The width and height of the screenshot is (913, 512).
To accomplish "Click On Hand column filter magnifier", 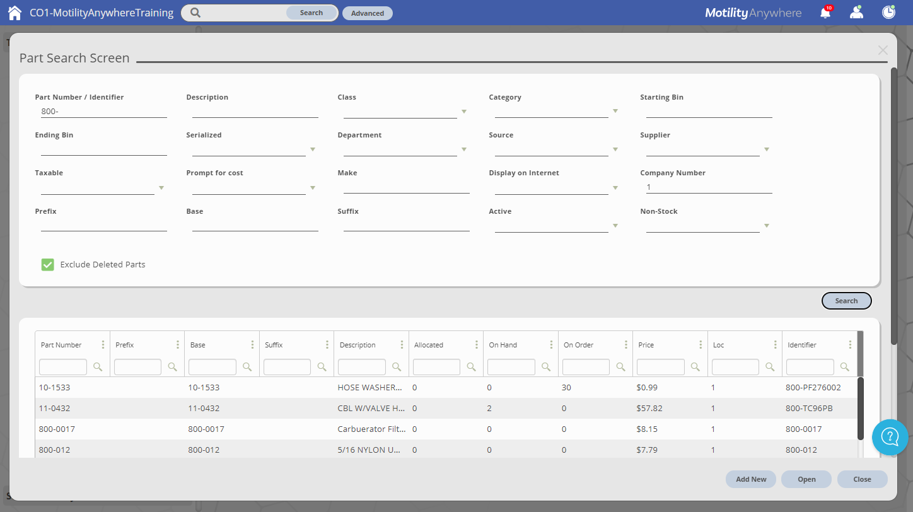I will [x=546, y=367].
